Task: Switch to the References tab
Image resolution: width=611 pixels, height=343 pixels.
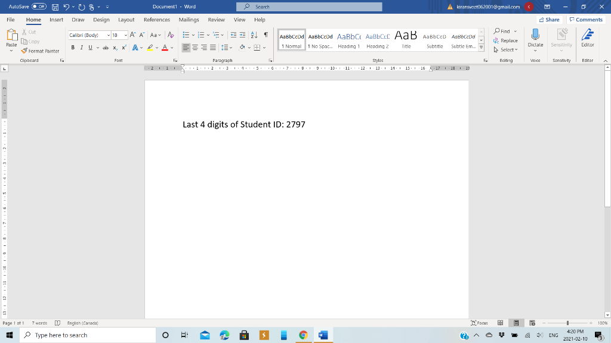Action: point(156,19)
